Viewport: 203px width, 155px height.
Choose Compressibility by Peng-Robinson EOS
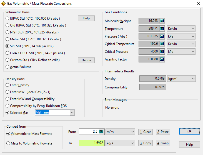coord(36,106)
